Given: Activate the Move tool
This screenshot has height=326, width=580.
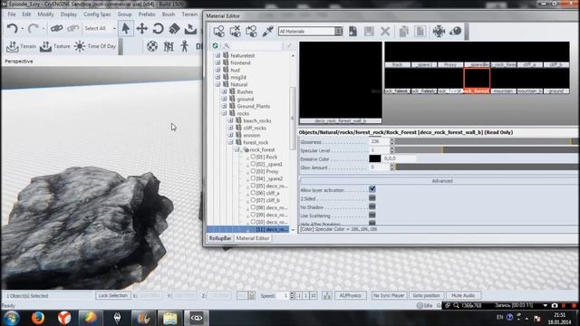Looking at the screenshot, I should pyautogui.click(x=142, y=28).
